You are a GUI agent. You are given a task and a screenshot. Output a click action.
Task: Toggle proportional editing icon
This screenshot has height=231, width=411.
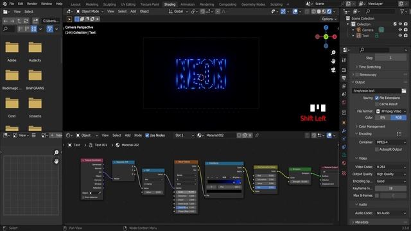(x=218, y=12)
